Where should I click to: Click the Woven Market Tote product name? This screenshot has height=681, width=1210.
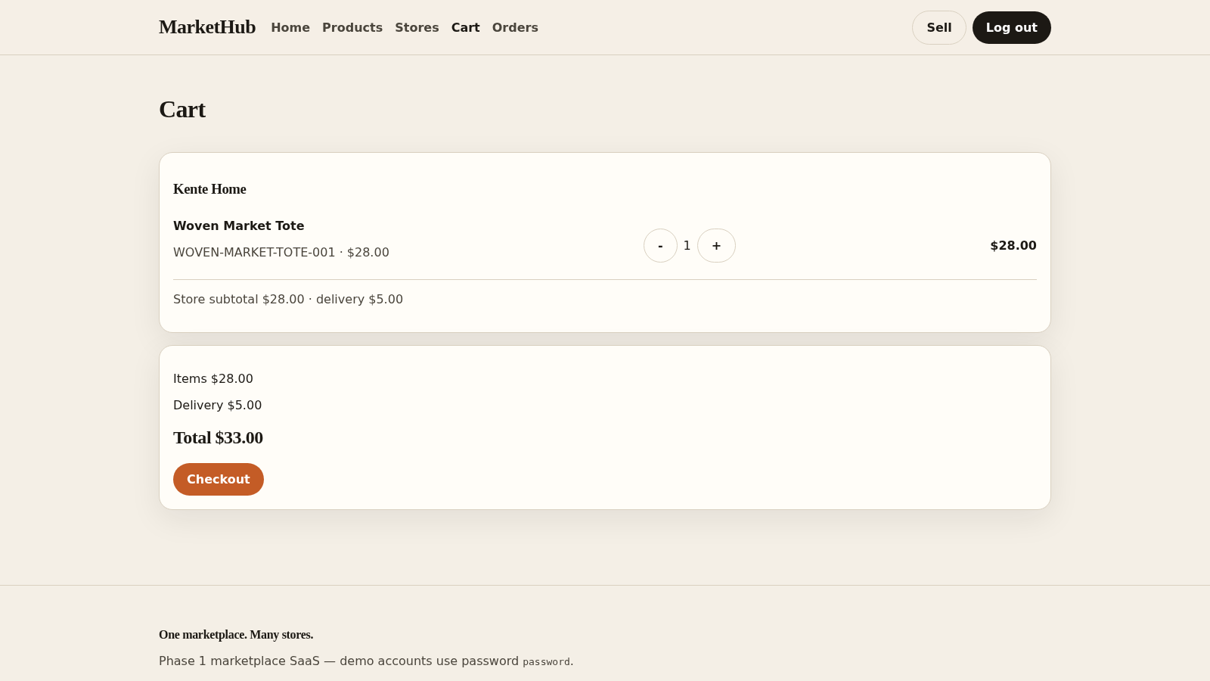point(239,225)
